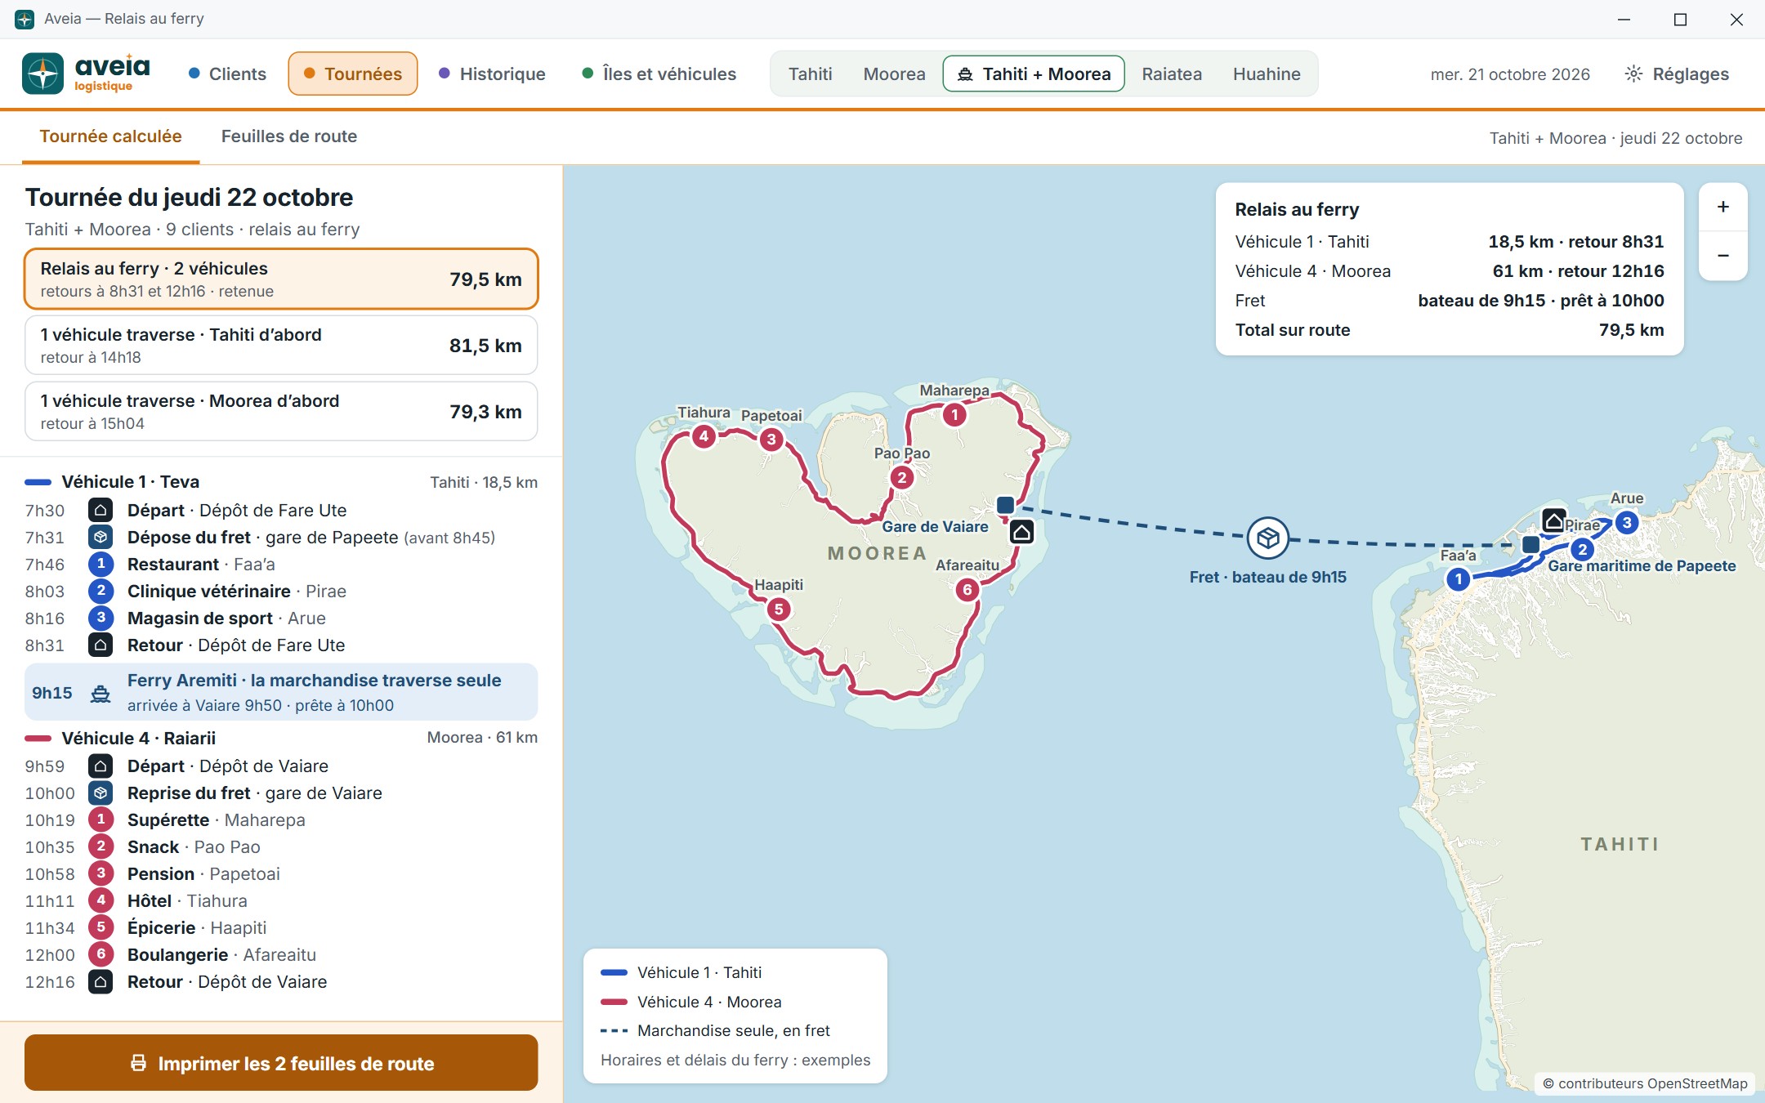Click the Aveia compass logo icon
This screenshot has width=1765, height=1103.
pyautogui.click(x=42, y=74)
